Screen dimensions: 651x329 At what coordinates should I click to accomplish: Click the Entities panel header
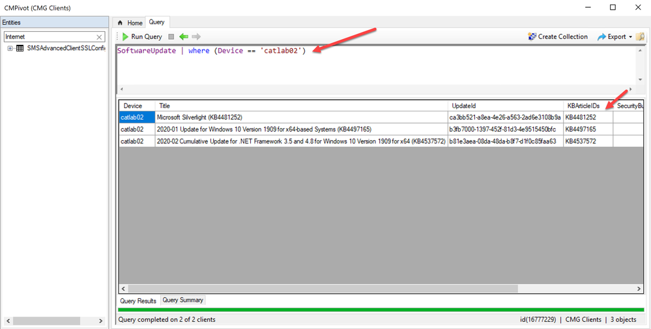click(x=54, y=22)
